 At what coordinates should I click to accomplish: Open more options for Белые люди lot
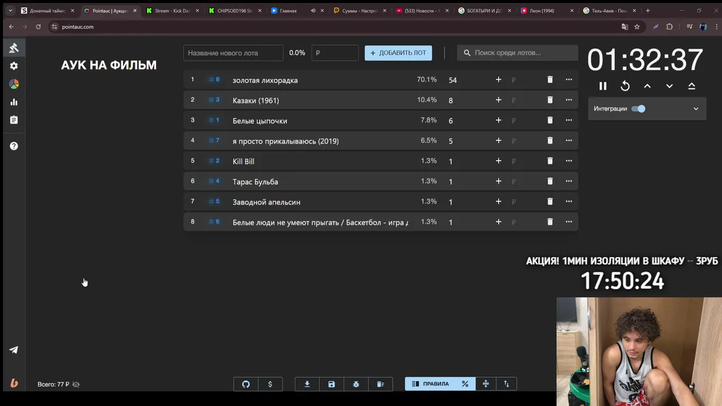coord(569,222)
